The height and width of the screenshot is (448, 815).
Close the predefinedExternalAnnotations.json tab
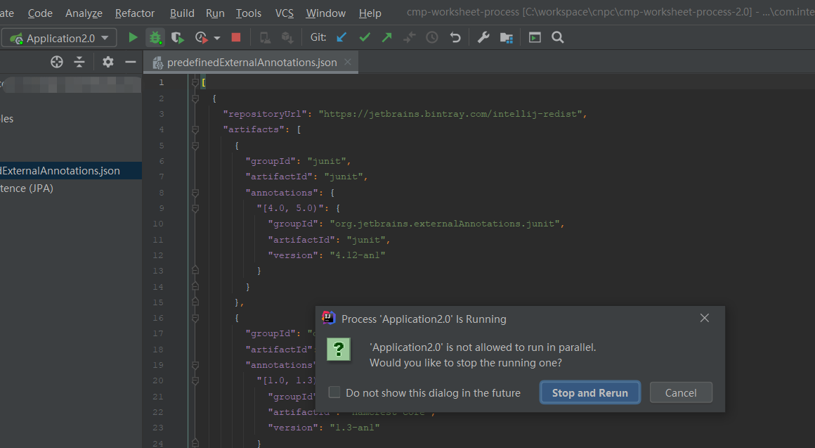pyautogui.click(x=348, y=62)
